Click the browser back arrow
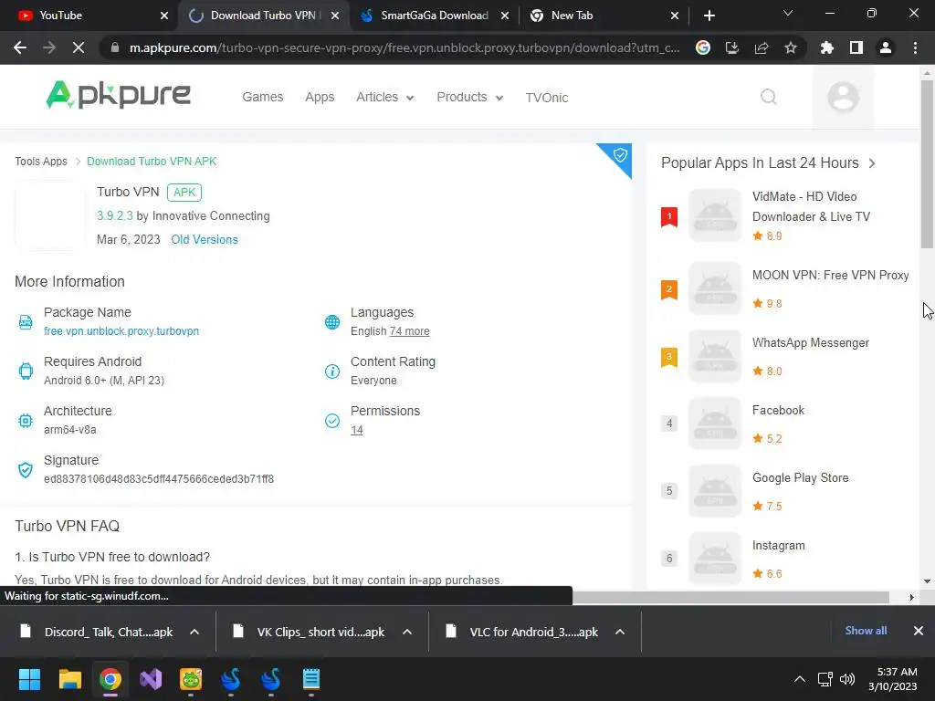 point(20,47)
